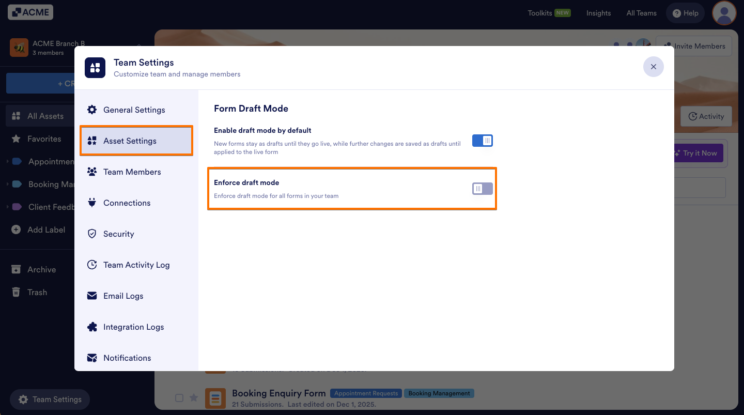Click the Add Label plus icon

tap(16, 229)
